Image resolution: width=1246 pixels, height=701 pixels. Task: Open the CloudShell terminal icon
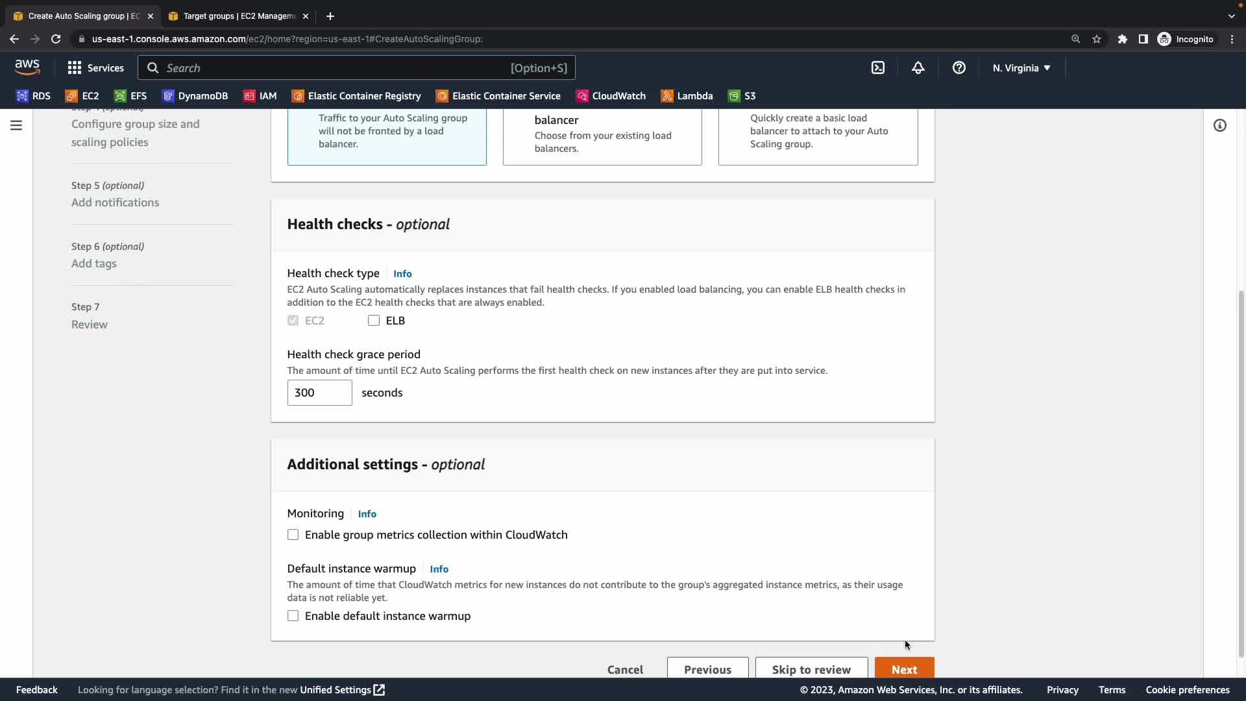coord(877,68)
